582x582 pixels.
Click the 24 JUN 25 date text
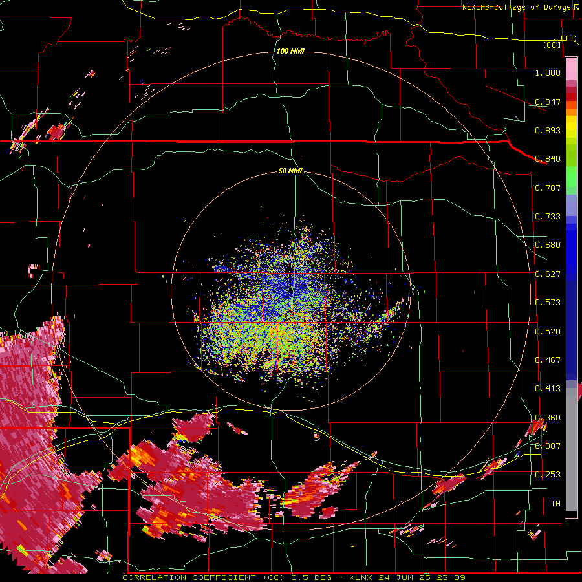tap(404, 577)
